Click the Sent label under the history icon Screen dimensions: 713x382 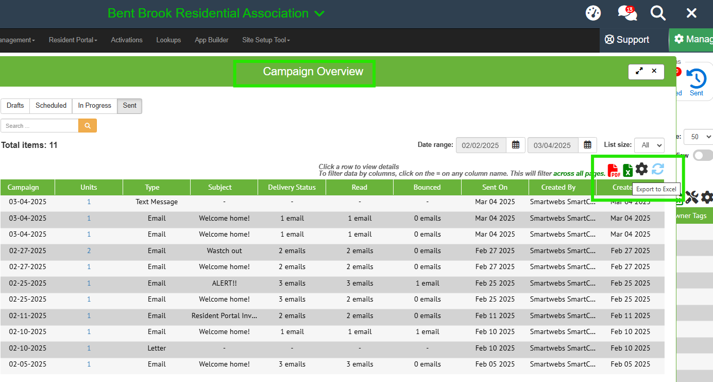point(697,93)
